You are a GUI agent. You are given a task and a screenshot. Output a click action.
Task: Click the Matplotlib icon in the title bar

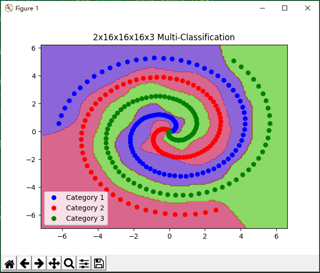pyautogui.click(x=9, y=8)
